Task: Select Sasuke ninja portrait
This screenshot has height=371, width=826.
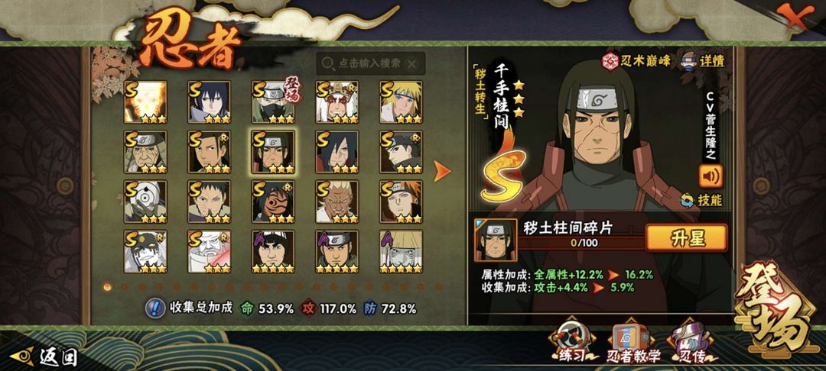Action: point(210,102)
